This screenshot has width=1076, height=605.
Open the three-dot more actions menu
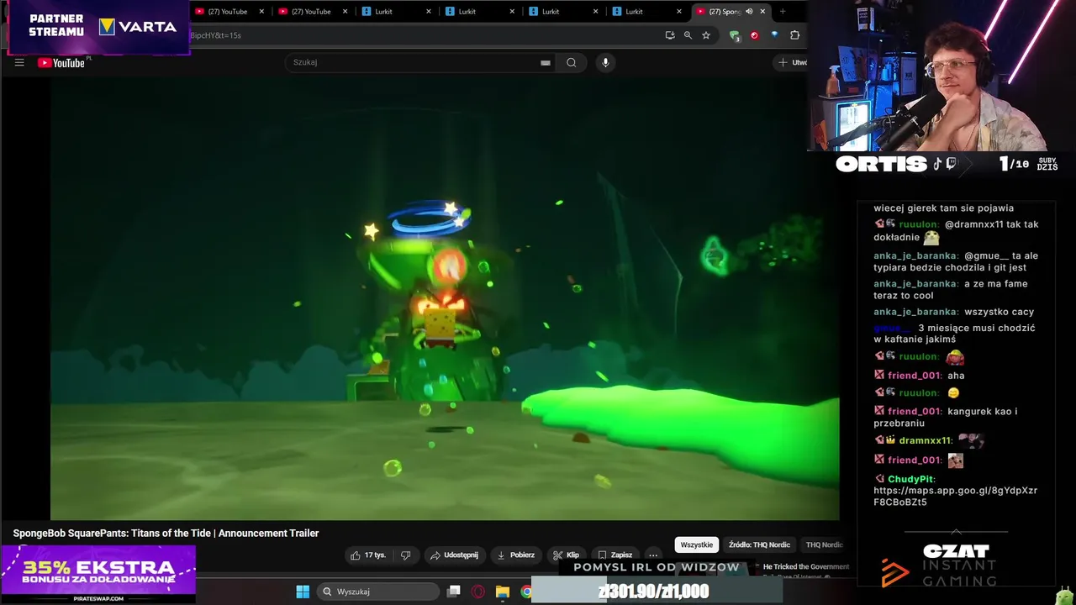coord(653,555)
